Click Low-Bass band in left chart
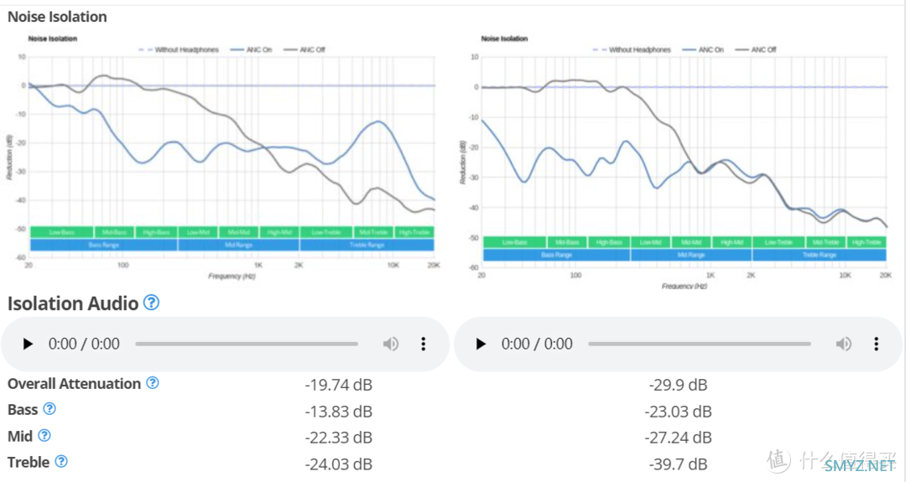906x482 pixels. pyautogui.click(x=62, y=232)
